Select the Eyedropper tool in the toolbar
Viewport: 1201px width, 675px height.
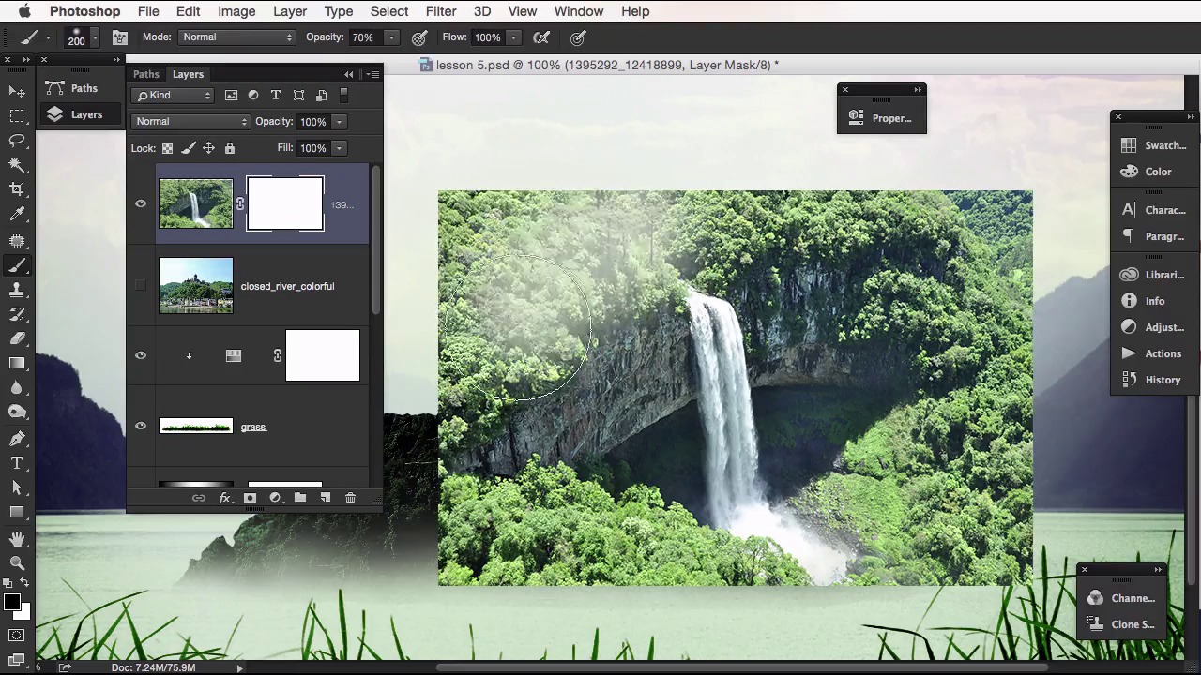pyautogui.click(x=17, y=214)
